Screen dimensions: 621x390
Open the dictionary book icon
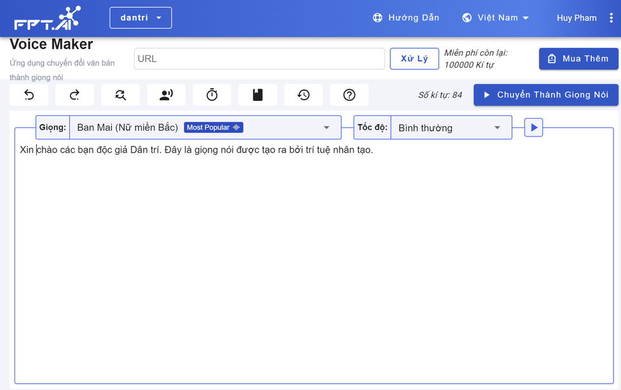coord(257,95)
